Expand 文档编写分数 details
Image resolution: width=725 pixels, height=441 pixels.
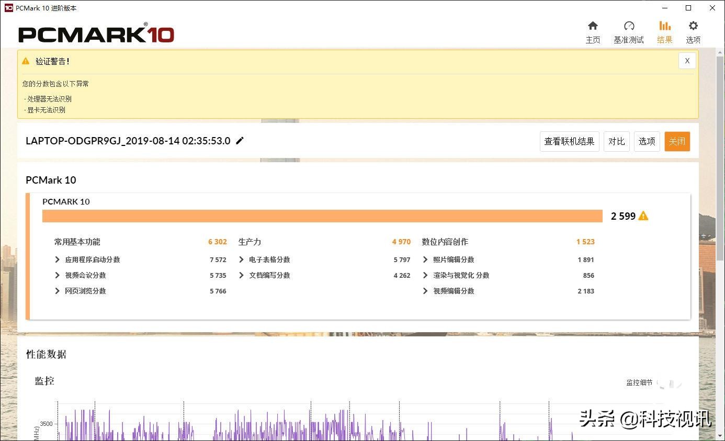[241, 275]
